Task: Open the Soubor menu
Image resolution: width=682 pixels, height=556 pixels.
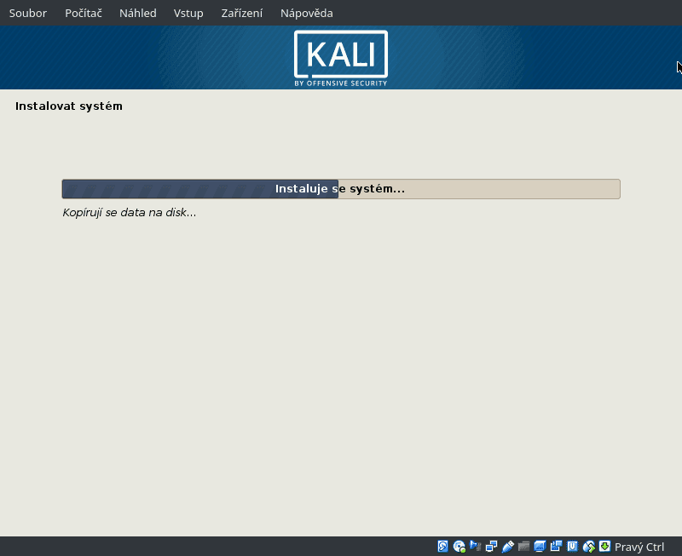Action: pos(27,13)
